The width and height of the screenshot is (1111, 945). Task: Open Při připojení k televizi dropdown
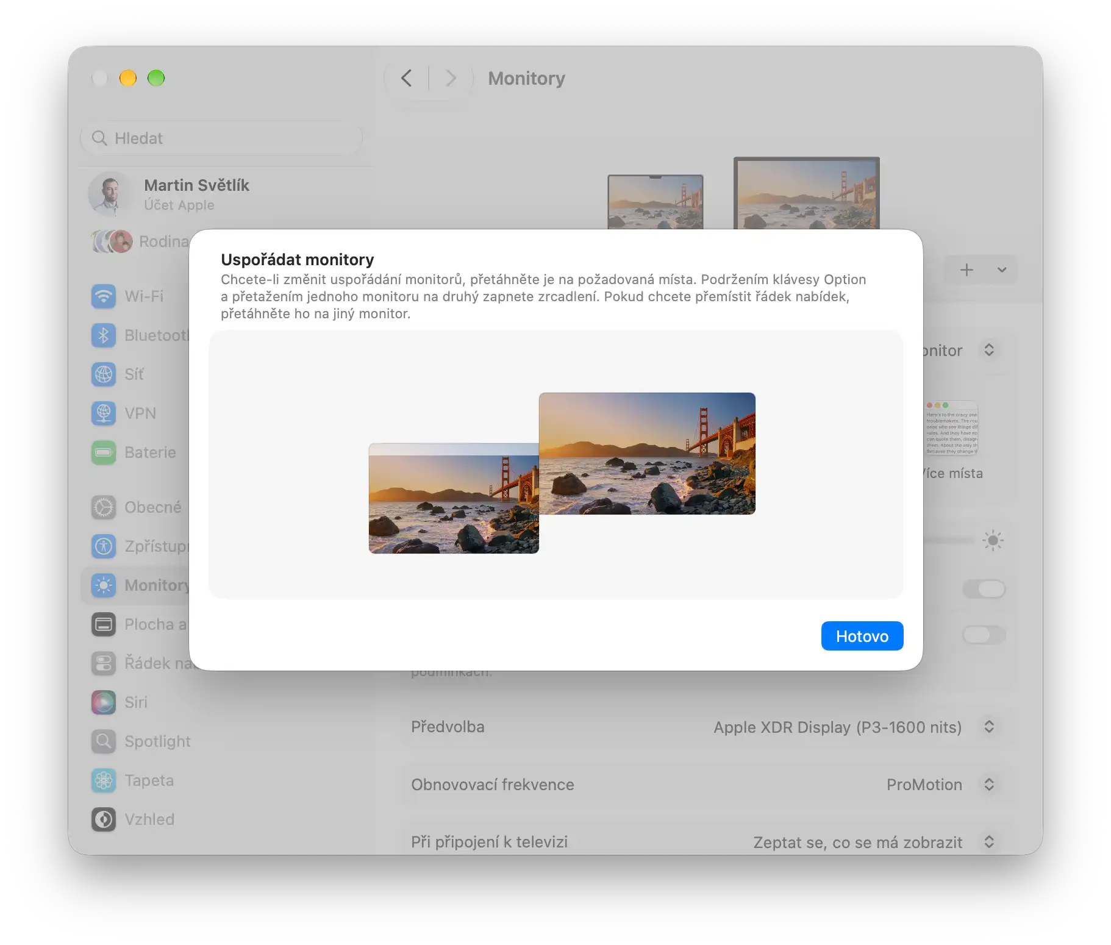[989, 842]
